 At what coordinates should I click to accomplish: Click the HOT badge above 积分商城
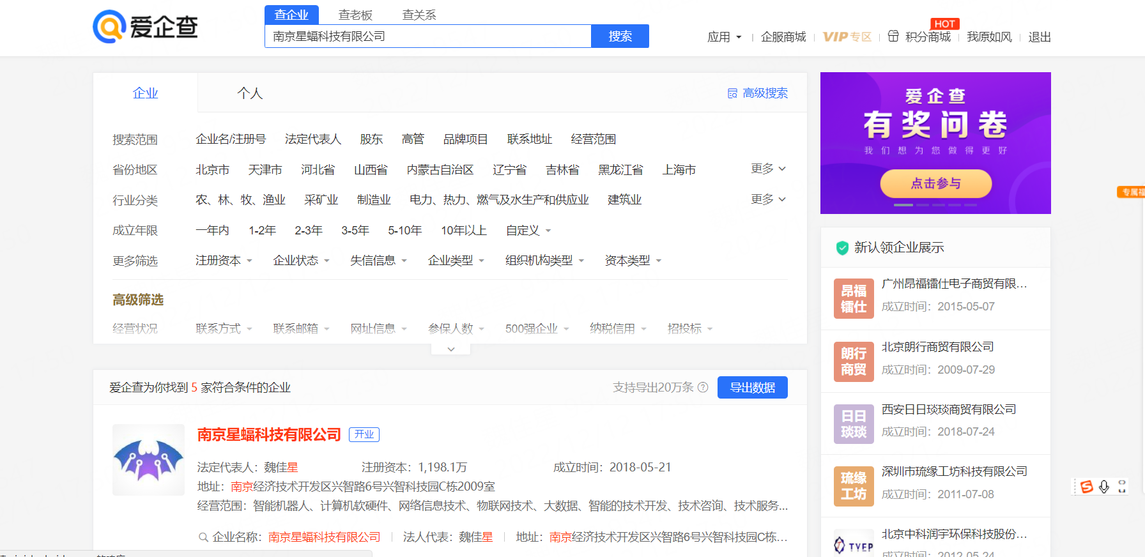pos(944,24)
